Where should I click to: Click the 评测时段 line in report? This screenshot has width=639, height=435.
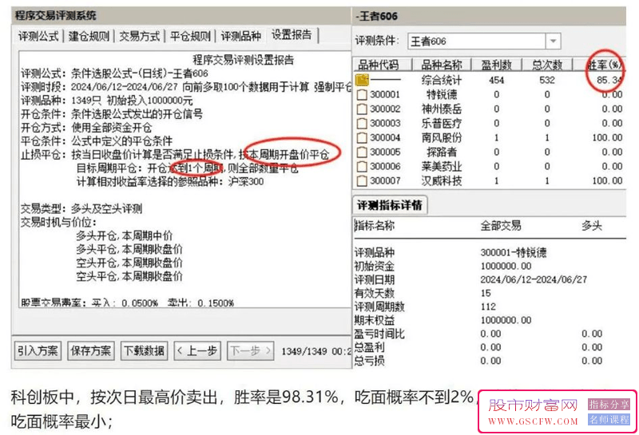[186, 87]
